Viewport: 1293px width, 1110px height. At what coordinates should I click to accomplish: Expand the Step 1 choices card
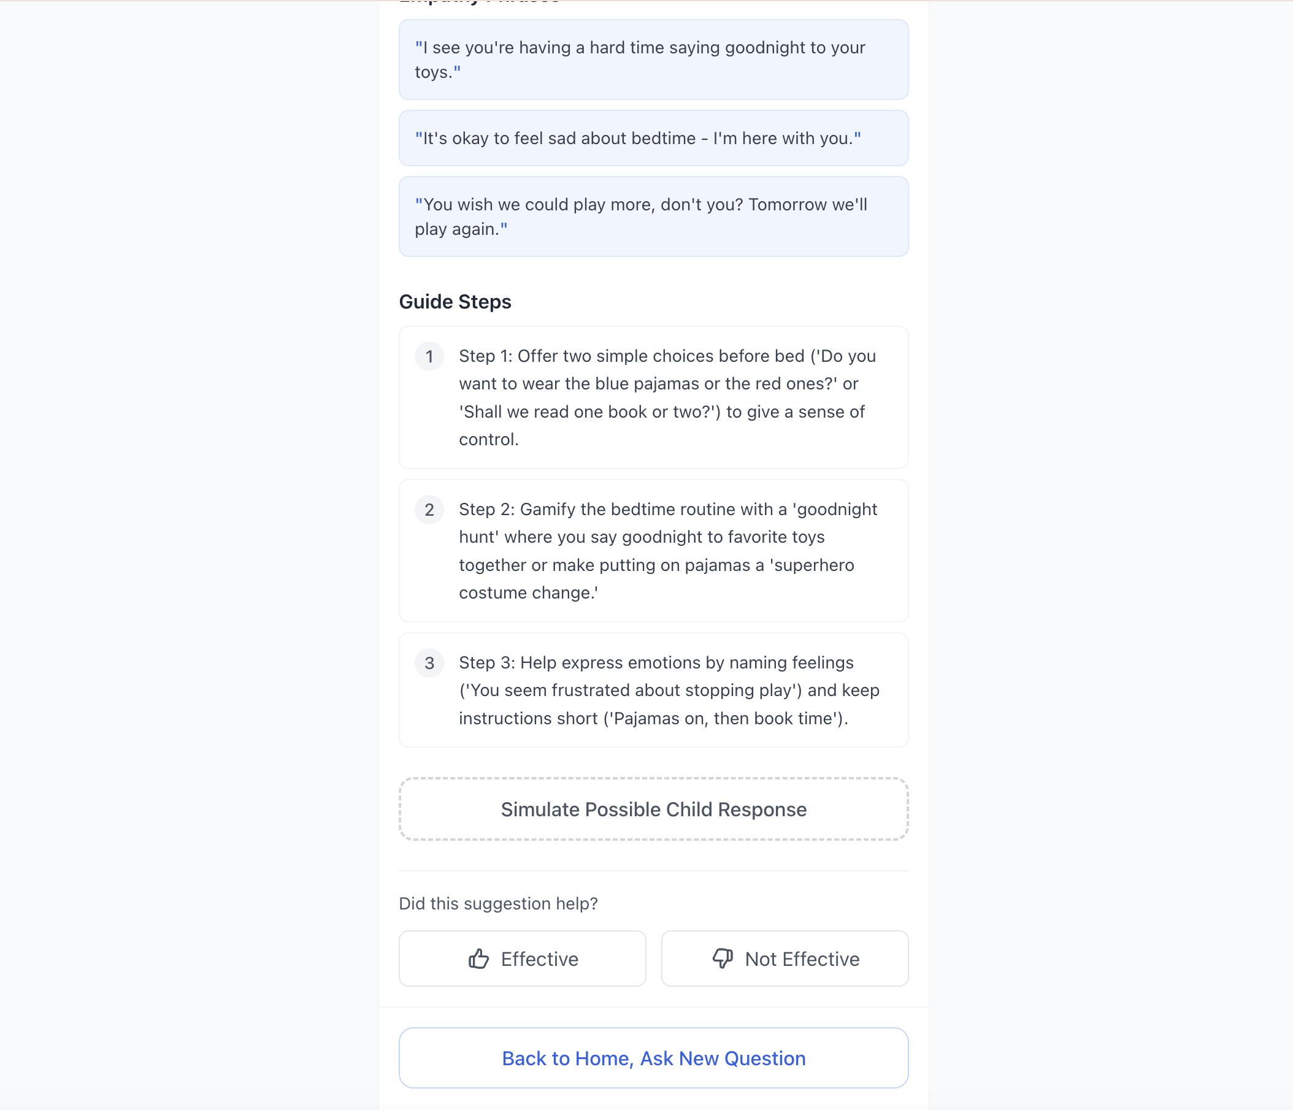tap(653, 397)
